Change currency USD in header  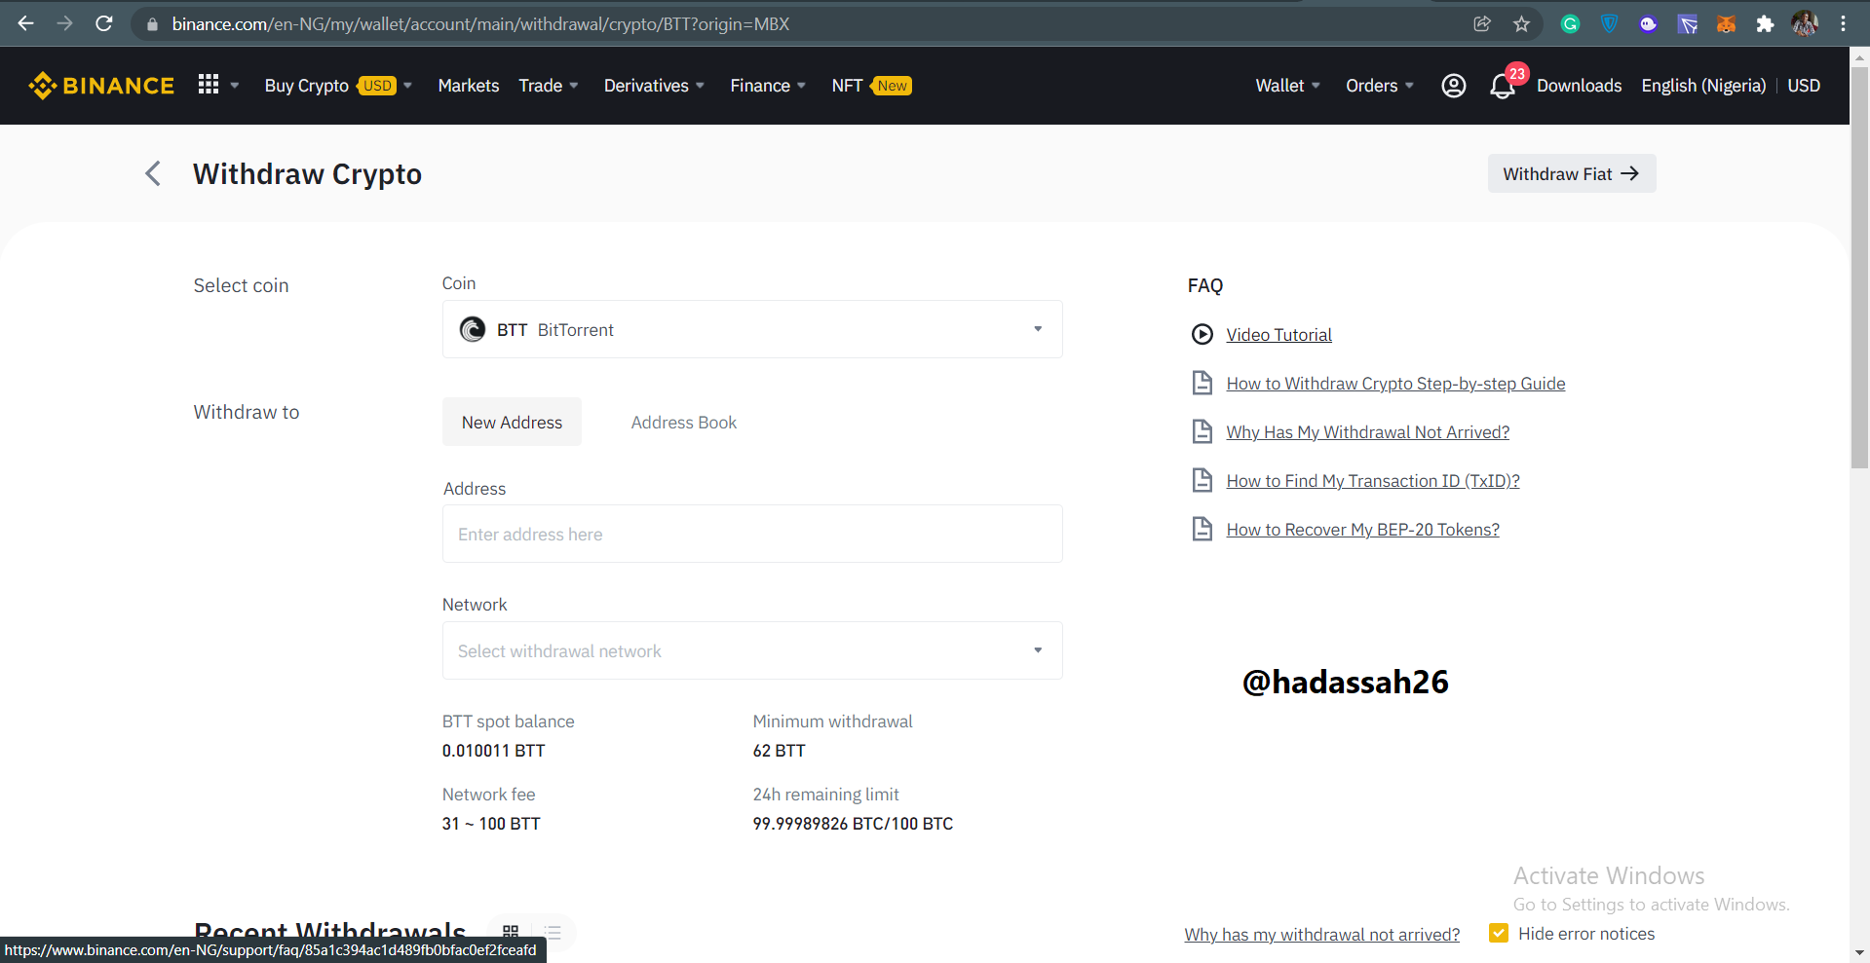coord(1804,86)
